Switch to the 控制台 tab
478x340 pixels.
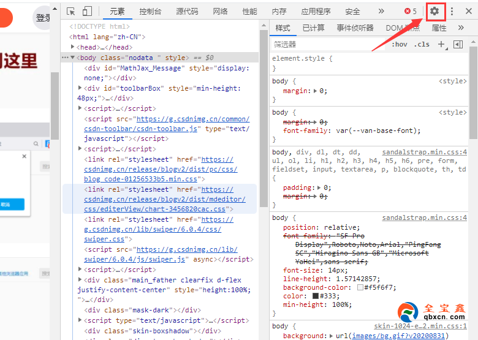[150, 12]
